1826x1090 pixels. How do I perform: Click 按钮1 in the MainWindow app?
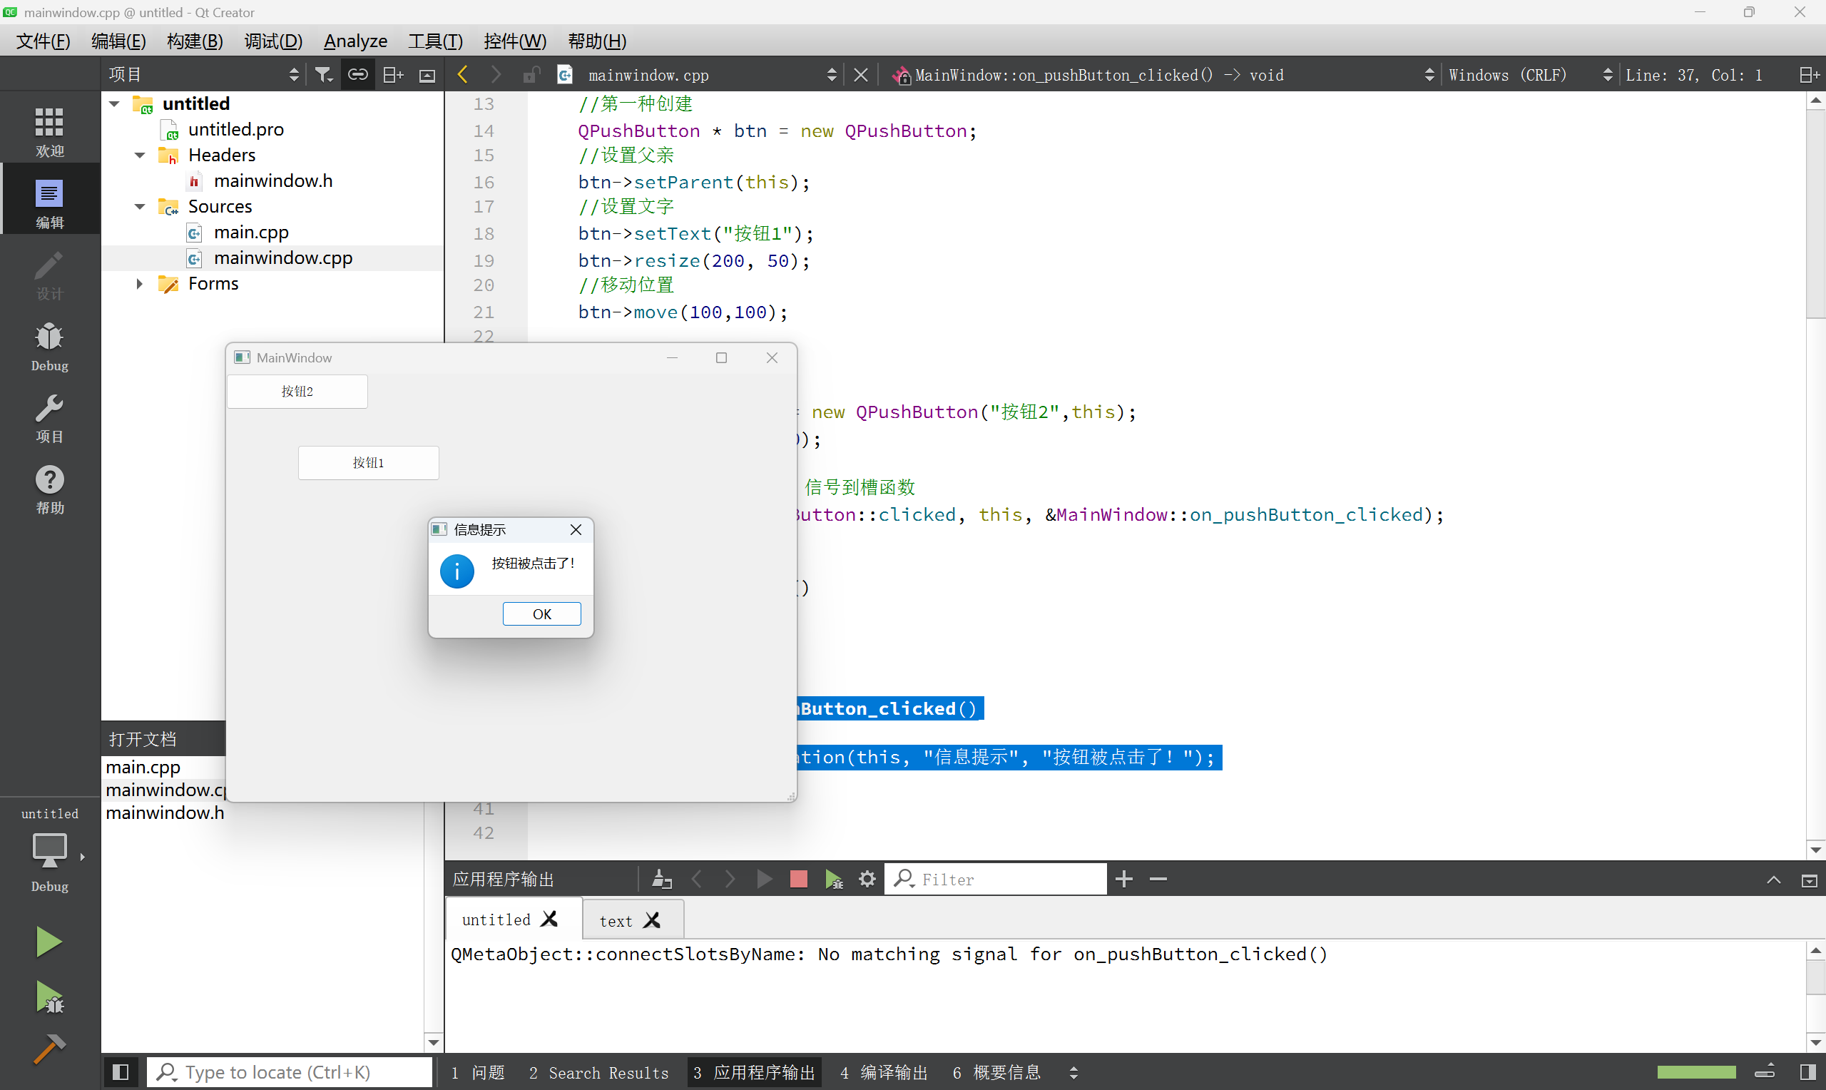tap(369, 463)
